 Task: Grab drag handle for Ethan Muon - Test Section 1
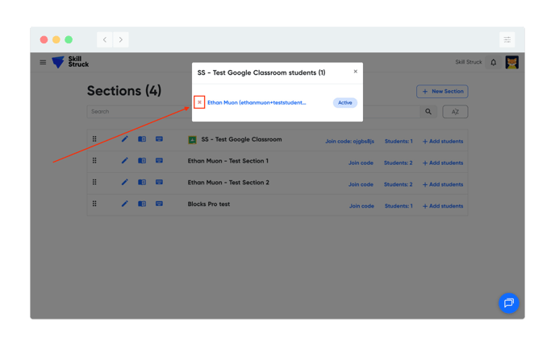click(94, 161)
